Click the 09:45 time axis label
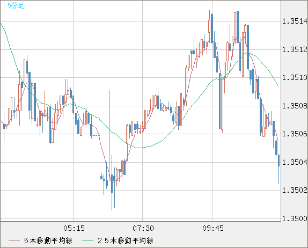 tap(213, 228)
